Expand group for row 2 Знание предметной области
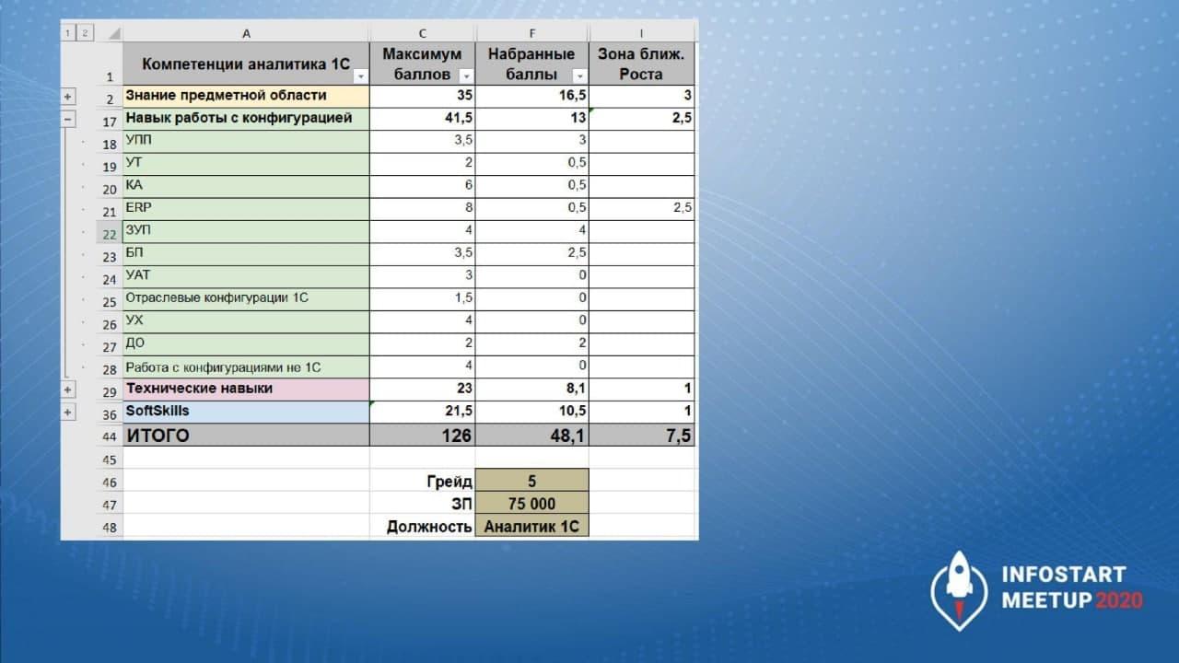The width and height of the screenshot is (1179, 663). [68, 97]
